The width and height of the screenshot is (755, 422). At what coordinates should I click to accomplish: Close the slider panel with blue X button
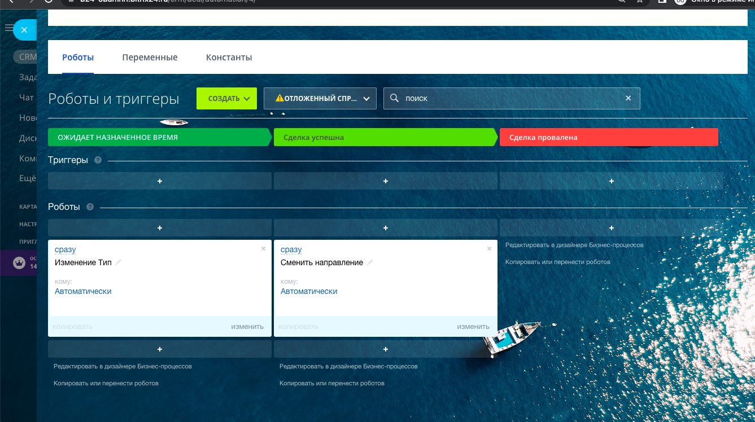tap(24, 30)
